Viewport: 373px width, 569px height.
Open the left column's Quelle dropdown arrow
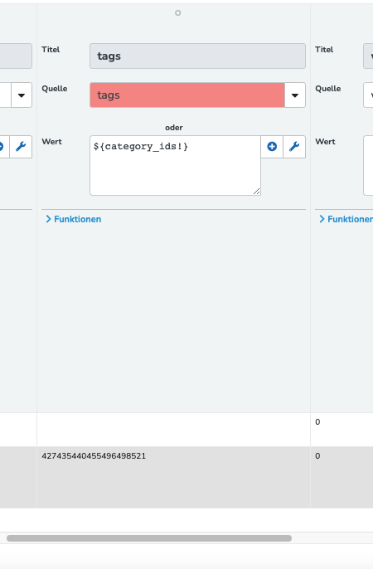(22, 95)
